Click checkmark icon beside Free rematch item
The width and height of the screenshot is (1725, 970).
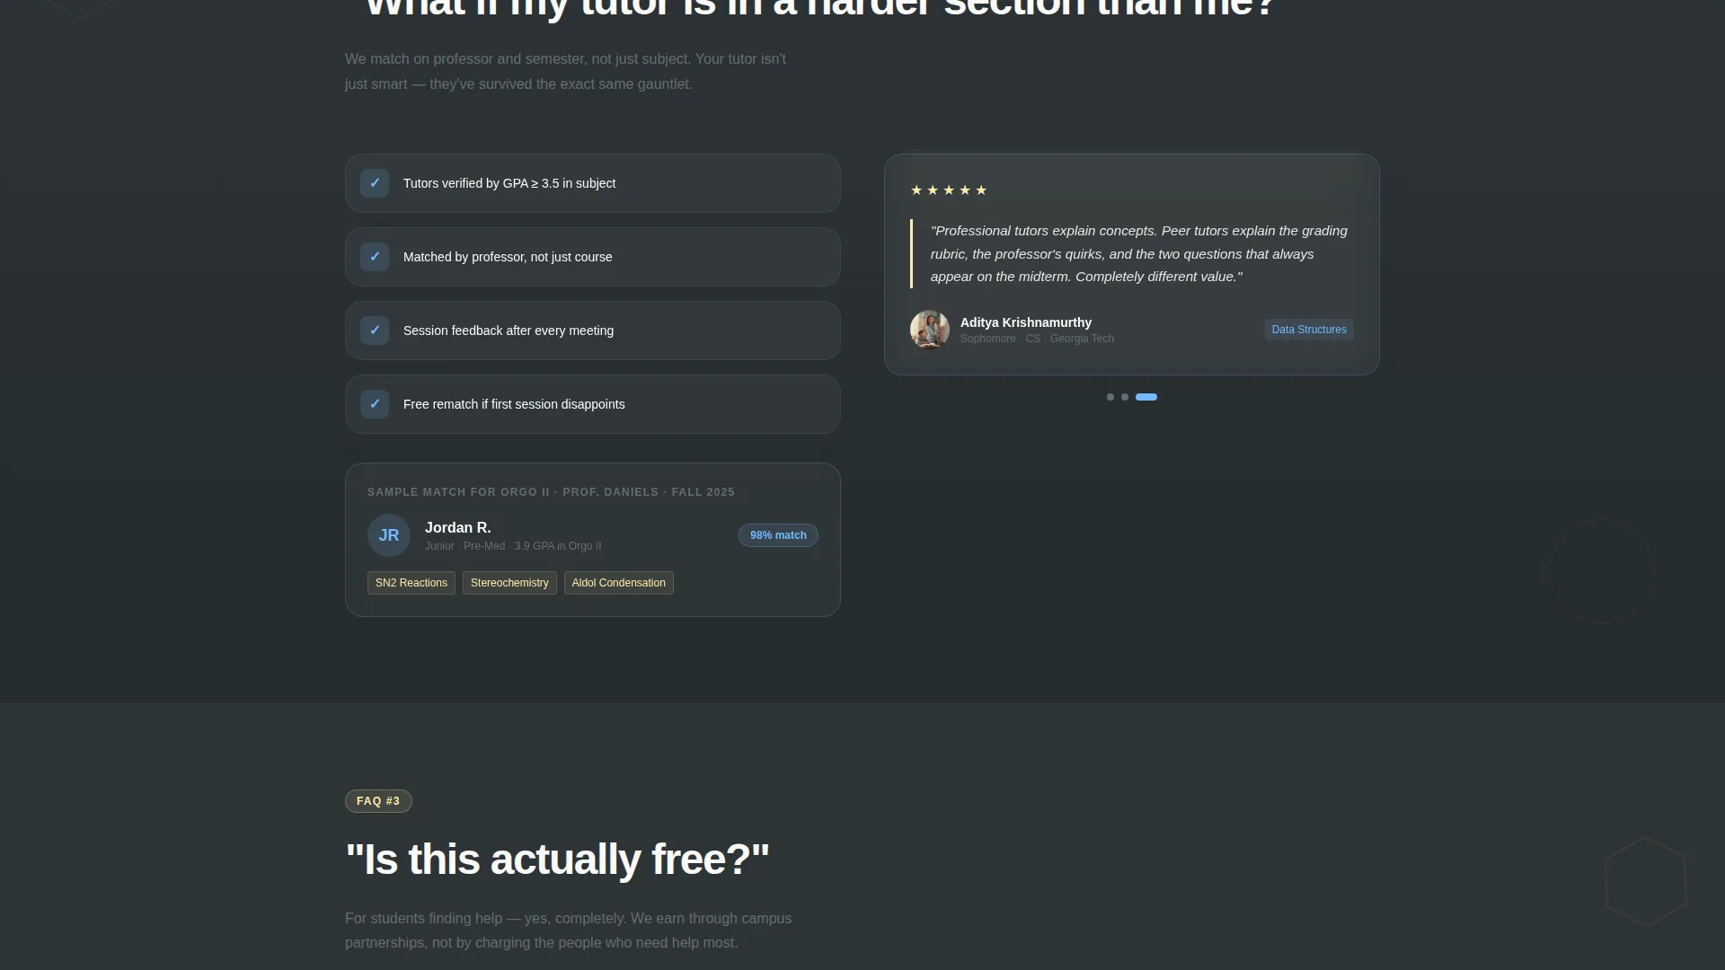tap(375, 404)
